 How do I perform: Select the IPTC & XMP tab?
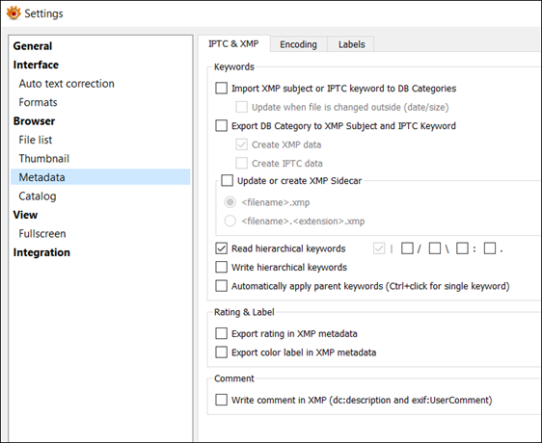tap(233, 44)
